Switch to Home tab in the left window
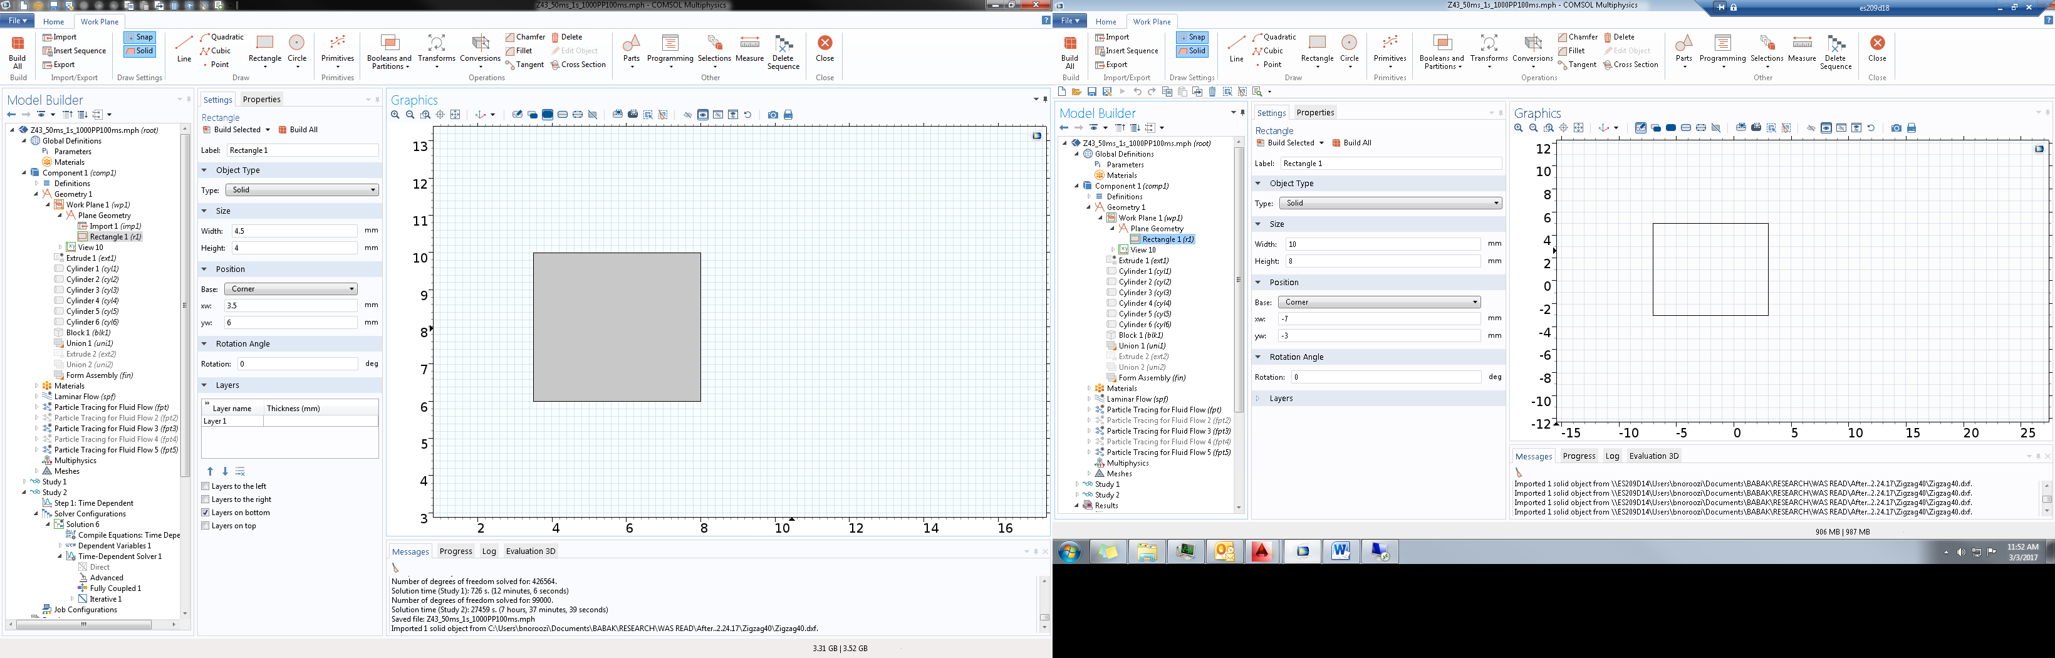Screen dimensions: 2055x658 pos(53,21)
